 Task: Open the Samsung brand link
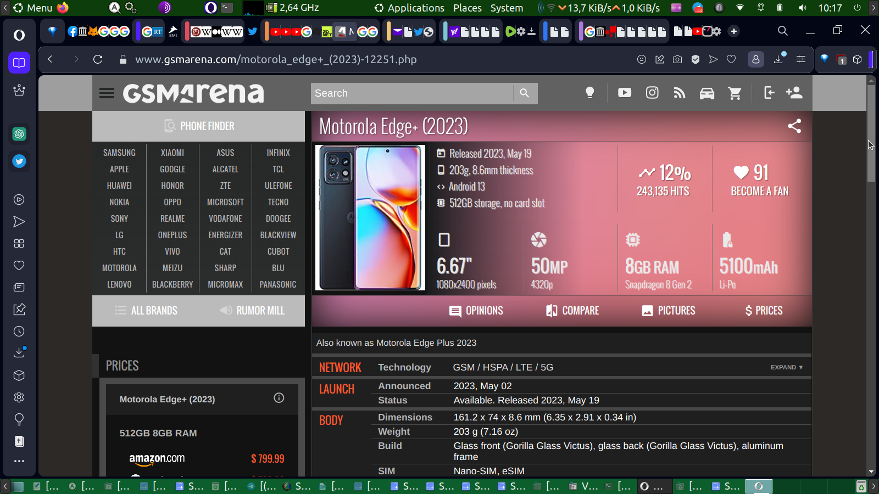(x=119, y=153)
